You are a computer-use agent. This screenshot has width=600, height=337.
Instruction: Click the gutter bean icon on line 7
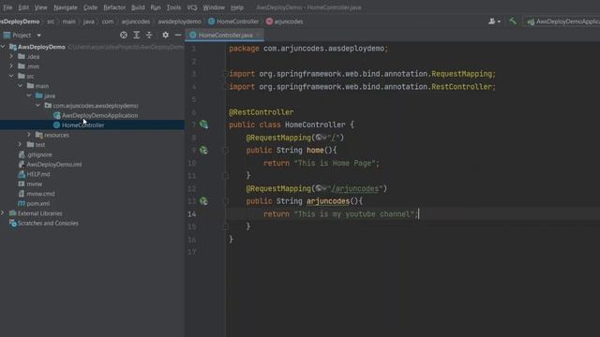tap(203, 125)
